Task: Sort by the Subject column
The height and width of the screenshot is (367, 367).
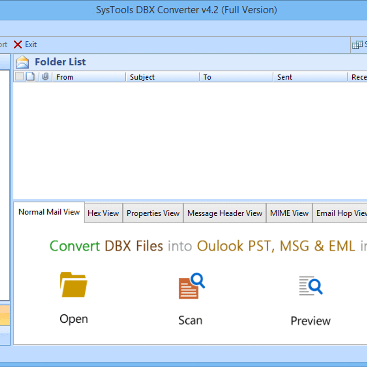Action: [162, 77]
